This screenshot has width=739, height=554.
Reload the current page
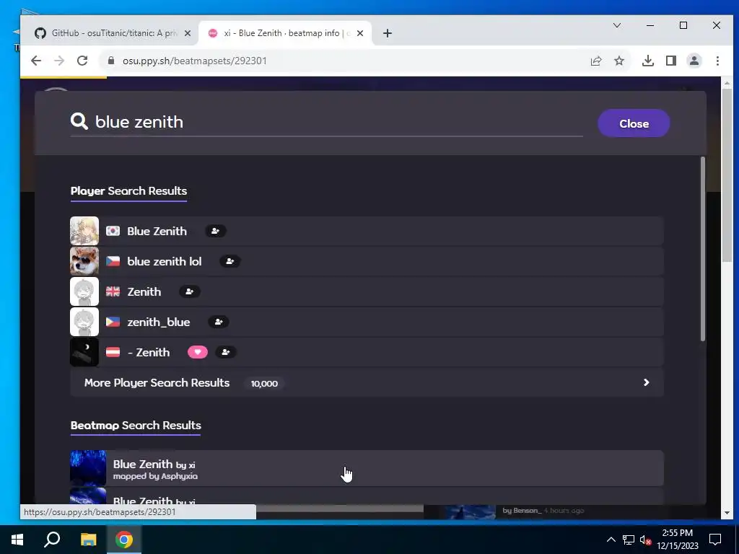click(x=82, y=61)
